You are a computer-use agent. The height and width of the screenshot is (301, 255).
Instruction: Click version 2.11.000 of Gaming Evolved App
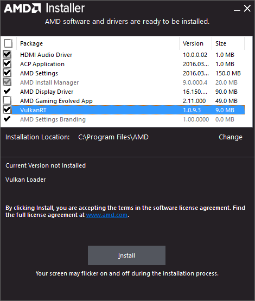pos(194,101)
